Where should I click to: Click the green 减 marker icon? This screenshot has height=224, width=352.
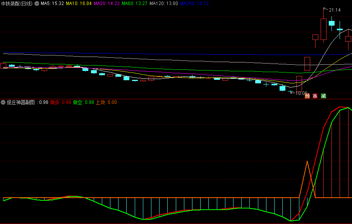point(323,96)
